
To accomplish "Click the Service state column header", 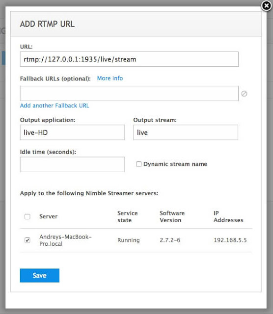I will click(x=128, y=216).
